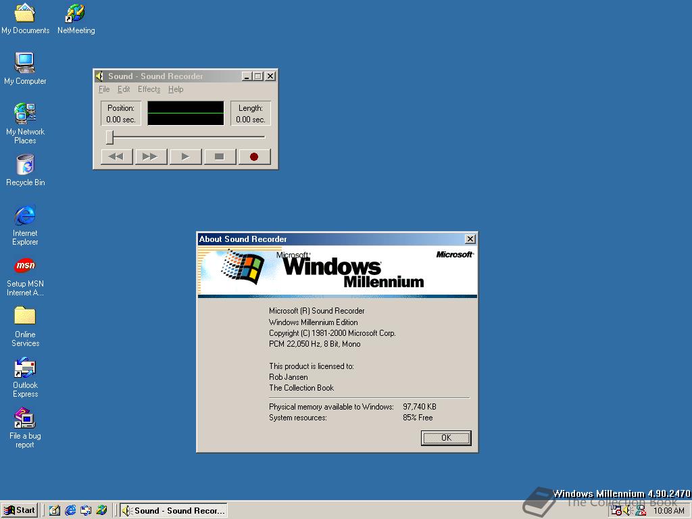Screen dimensions: 692x519
Task: Click the Task Scheduler tray icon
Action: pyautogui.click(x=616, y=511)
